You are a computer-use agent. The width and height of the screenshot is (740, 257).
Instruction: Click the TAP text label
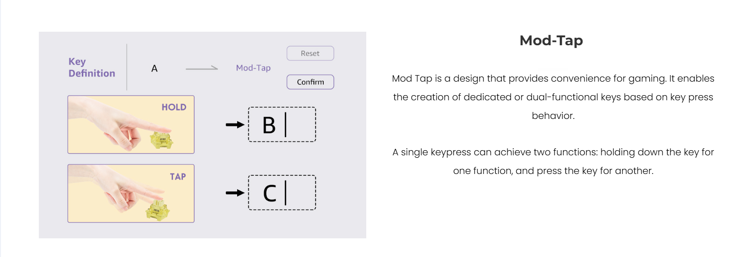178,177
